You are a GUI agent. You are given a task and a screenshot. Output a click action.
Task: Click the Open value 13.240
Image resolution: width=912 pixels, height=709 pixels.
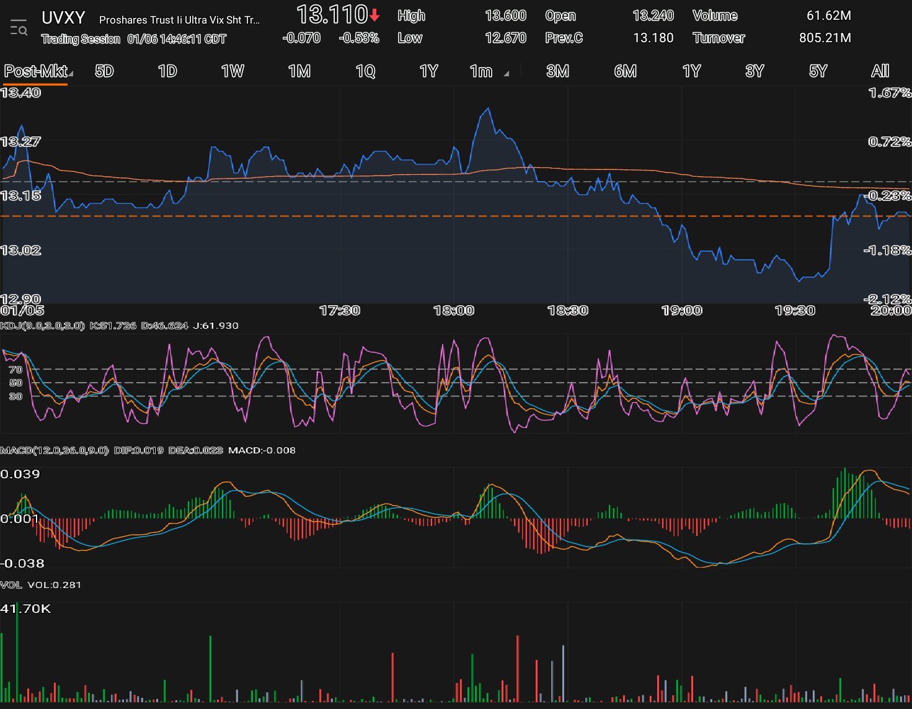pyautogui.click(x=653, y=16)
